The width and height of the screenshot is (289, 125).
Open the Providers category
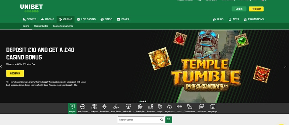pyautogui.click(x=151, y=108)
